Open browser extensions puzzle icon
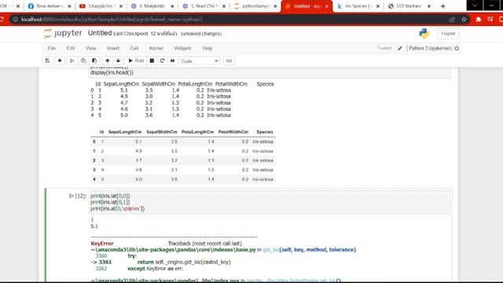 click(479, 19)
